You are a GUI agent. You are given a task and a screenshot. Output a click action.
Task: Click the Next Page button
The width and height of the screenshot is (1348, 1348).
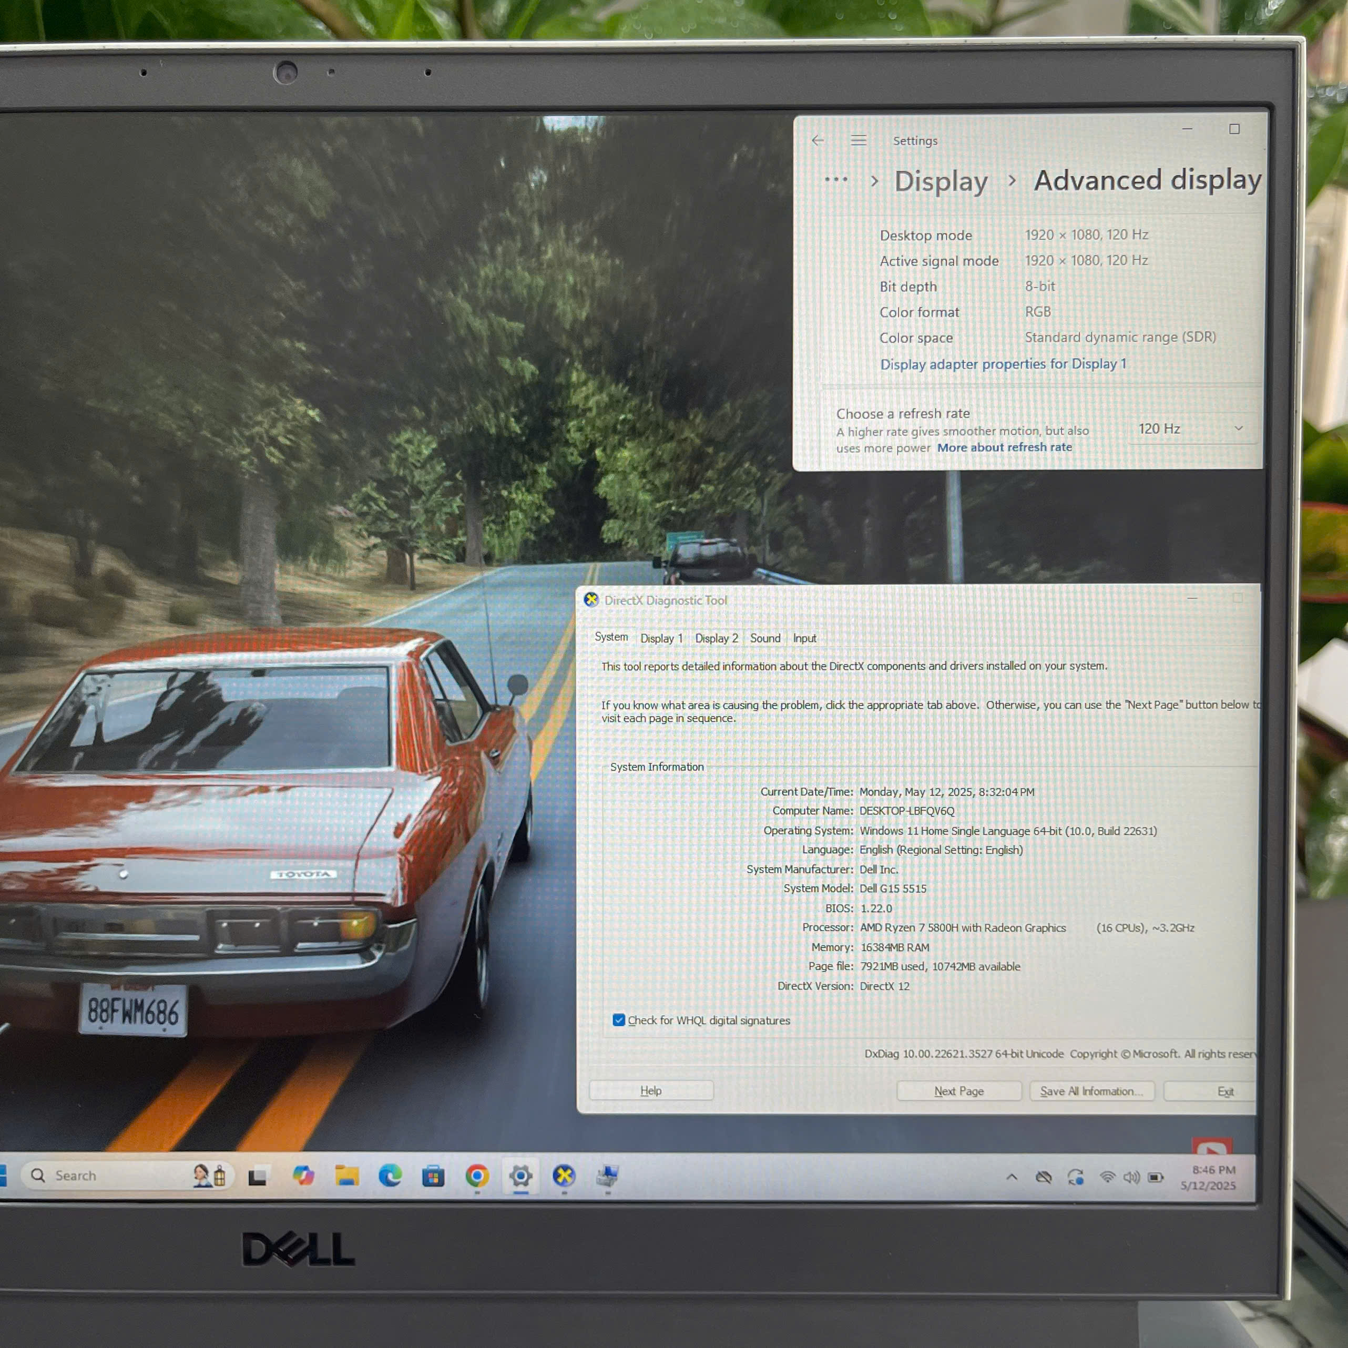point(958,1091)
